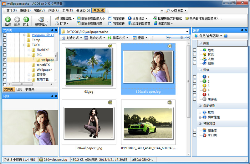Click the Program Files folder link
This screenshot has width=250, height=164.
(x=42, y=35)
